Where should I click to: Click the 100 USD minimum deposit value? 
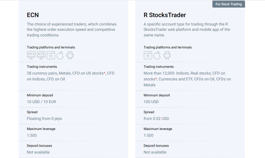point(151,102)
